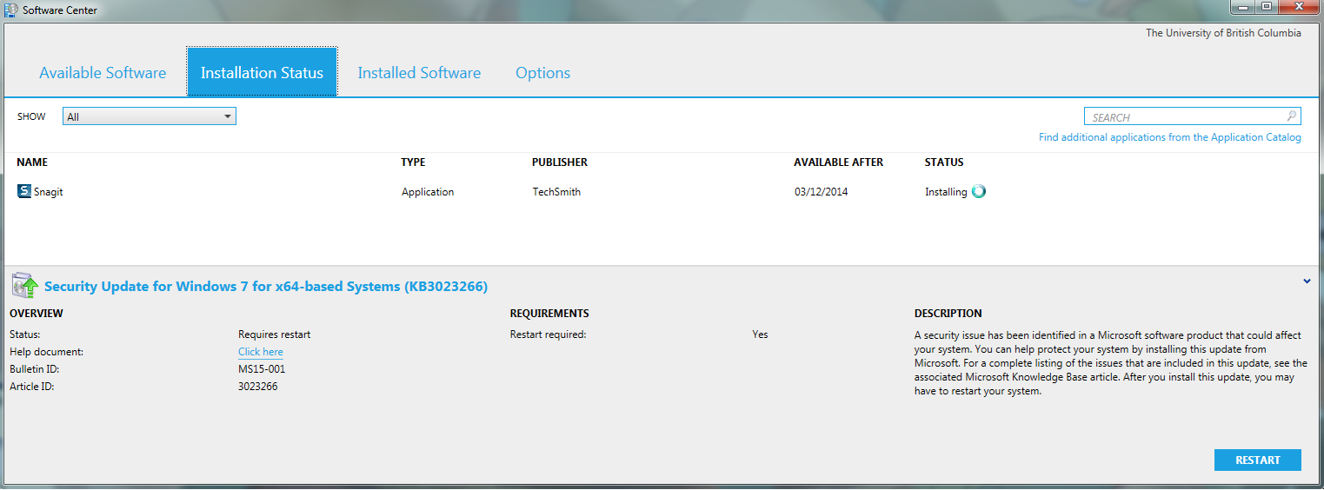Click the Application type cell

[x=428, y=192]
